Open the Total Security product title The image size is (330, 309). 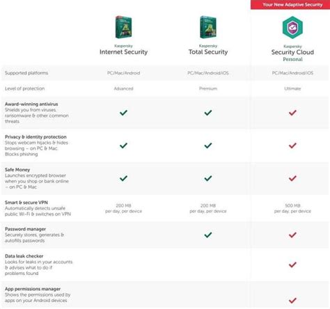pos(208,52)
